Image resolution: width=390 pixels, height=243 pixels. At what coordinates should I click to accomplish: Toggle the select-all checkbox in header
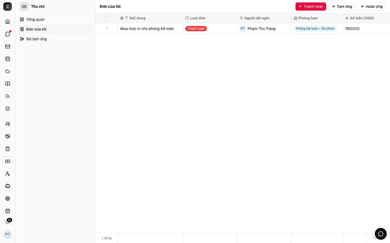[107, 18]
